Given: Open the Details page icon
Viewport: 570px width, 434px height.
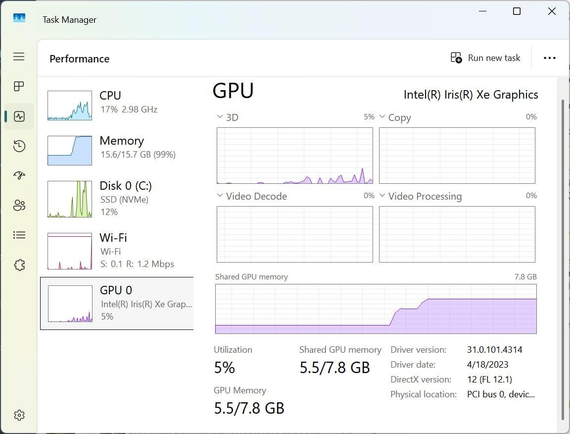Looking at the screenshot, I should [19, 235].
